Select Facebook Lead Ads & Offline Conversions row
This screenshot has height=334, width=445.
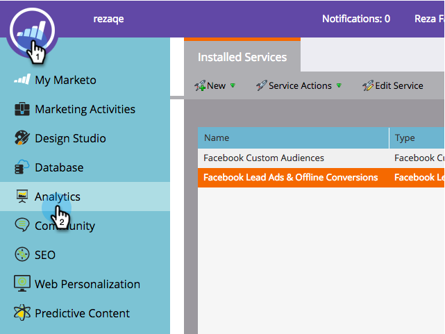click(x=293, y=177)
